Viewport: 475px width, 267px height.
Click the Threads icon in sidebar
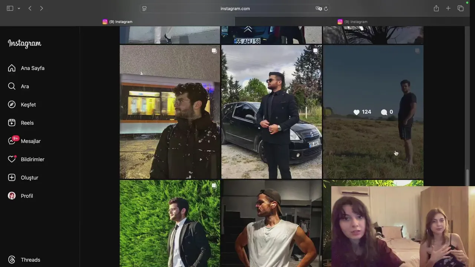12,260
